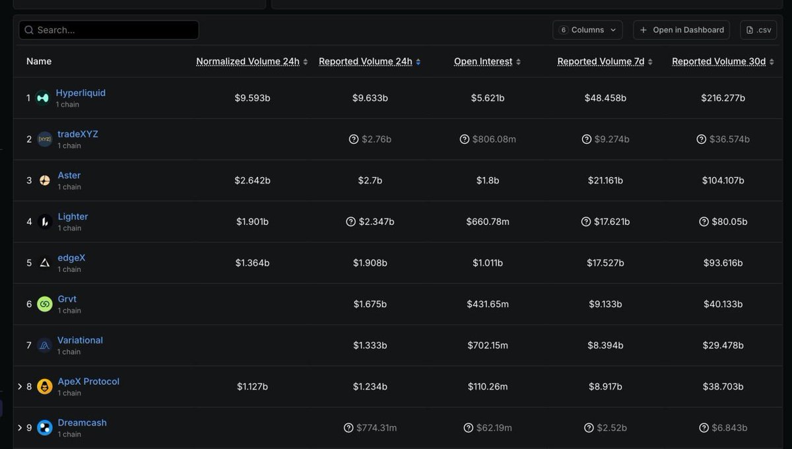Click the sort arrows for Reported Volume 7d
This screenshot has width=792, height=449.
pos(650,62)
